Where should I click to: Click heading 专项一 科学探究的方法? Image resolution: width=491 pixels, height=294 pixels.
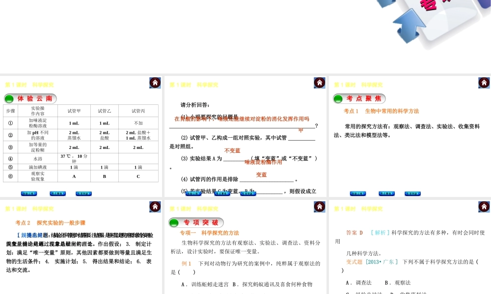[210, 233]
